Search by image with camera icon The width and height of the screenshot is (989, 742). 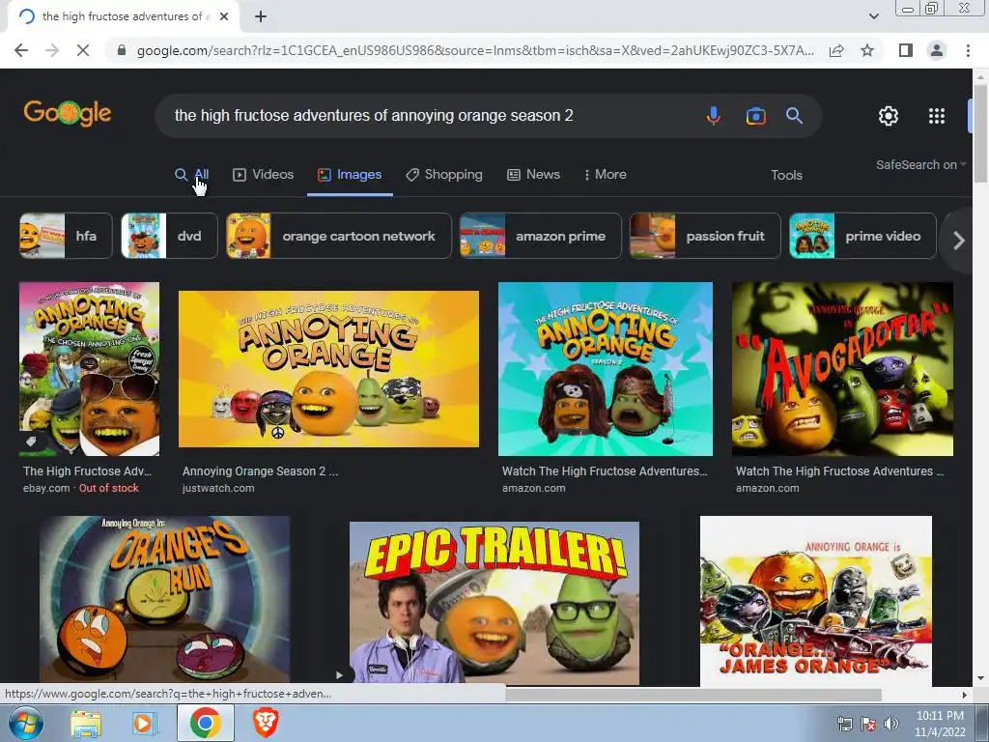pos(755,116)
